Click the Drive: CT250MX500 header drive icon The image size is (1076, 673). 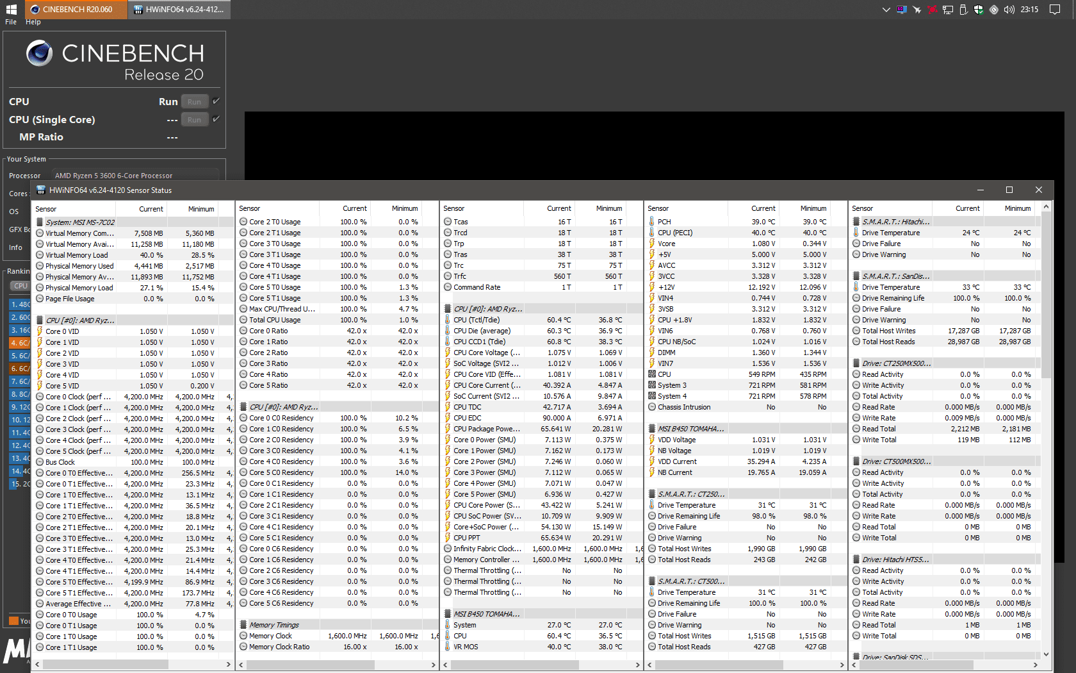click(x=856, y=363)
